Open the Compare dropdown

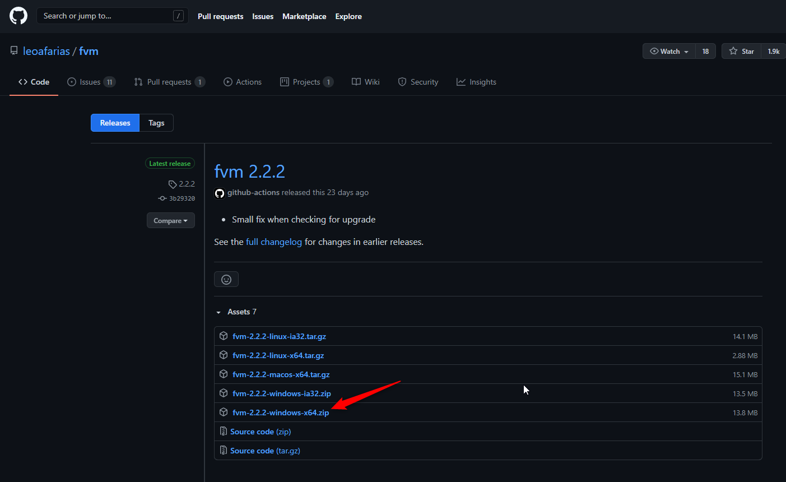[171, 220]
